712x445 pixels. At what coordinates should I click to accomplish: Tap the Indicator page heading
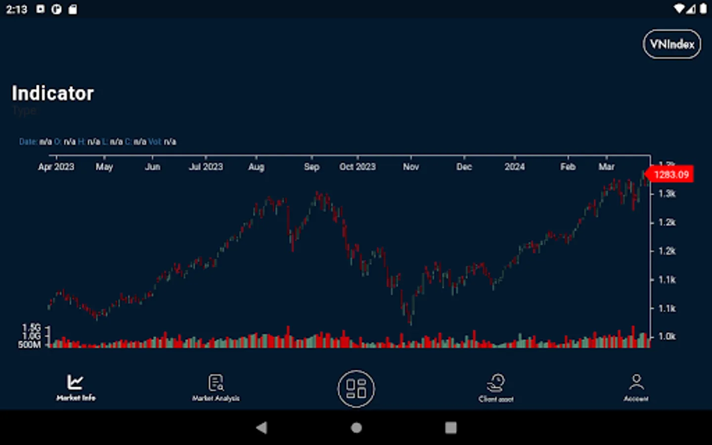(x=52, y=93)
